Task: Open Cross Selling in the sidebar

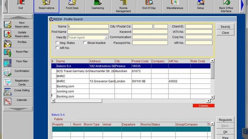Action: [x=18, y=92]
